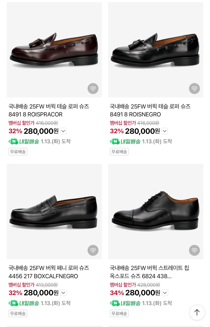Tap tomorrow-delivery badge icon on oxford shoe
The height and width of the screenshot is (327, 210).
click(x=115, y=303)
